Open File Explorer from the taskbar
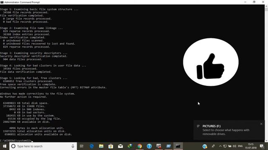This screenshot has height=150, width=268. tap(101, 146)
